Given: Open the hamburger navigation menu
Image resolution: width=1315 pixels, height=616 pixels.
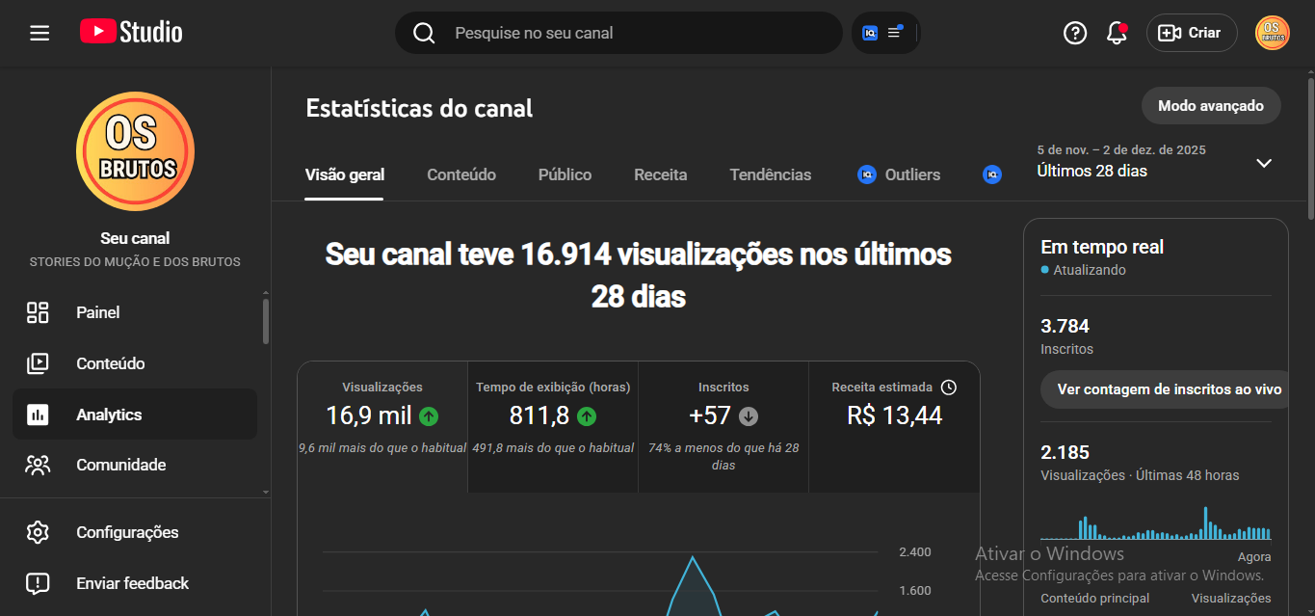Looking at the screenshot, I should click(x=39, y=33).
